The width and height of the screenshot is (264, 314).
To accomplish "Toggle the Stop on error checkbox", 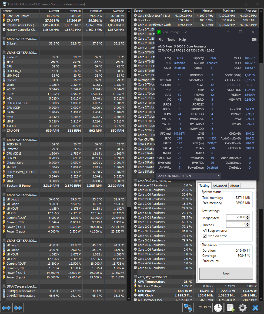I will [205, 236].
